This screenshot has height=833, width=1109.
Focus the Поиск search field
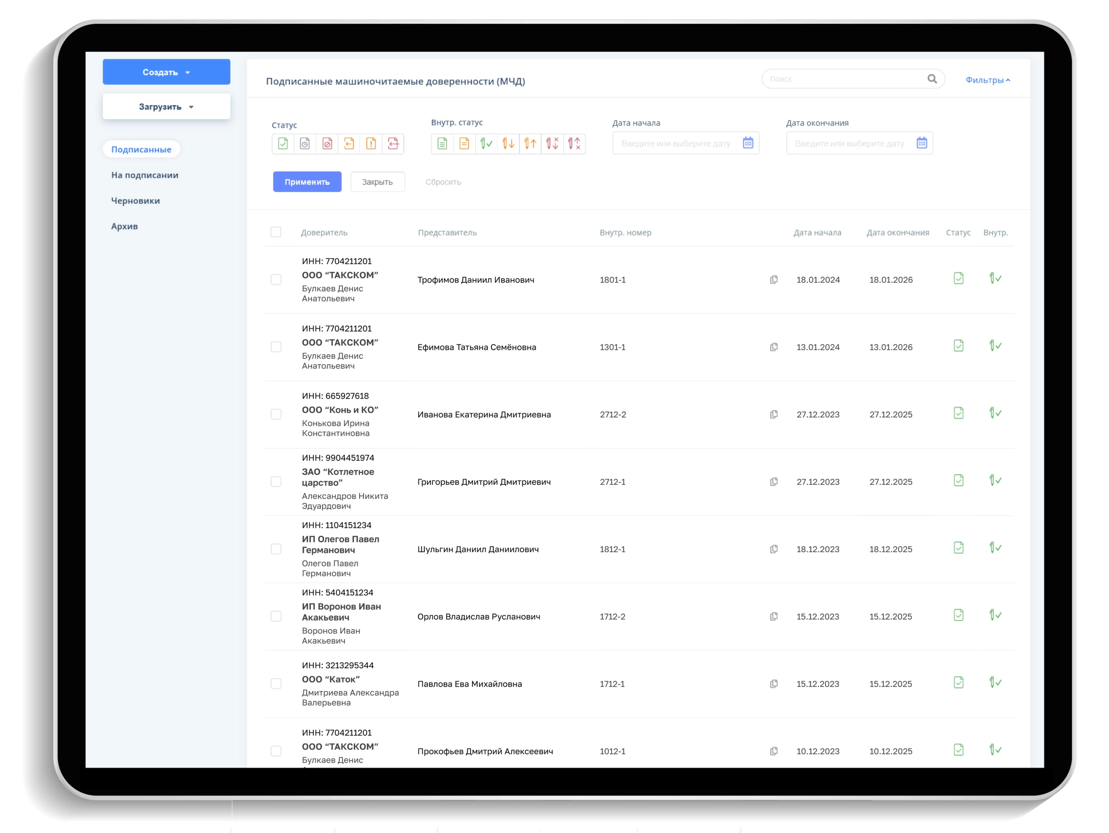pyautogui.click(x=853, y=79)
